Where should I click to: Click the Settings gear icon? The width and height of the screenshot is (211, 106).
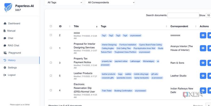pyautogui.click(x=5, y=68)
